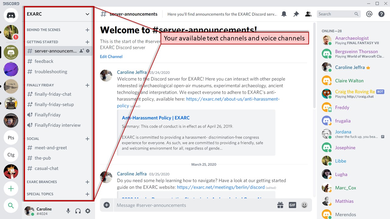Click the Edit Channel link
This screenshot has height=219, width=390.
point(111,57)
